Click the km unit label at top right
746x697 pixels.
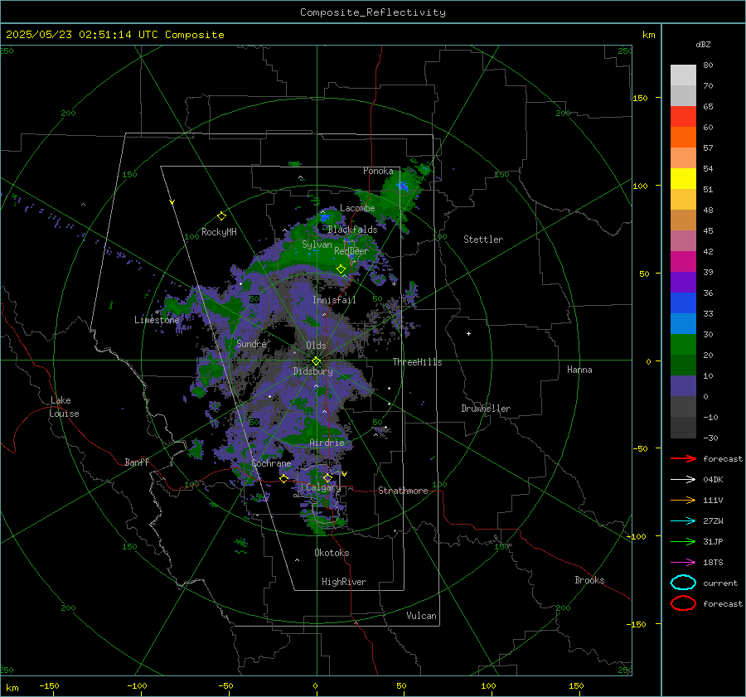click(x=648, y=35)
